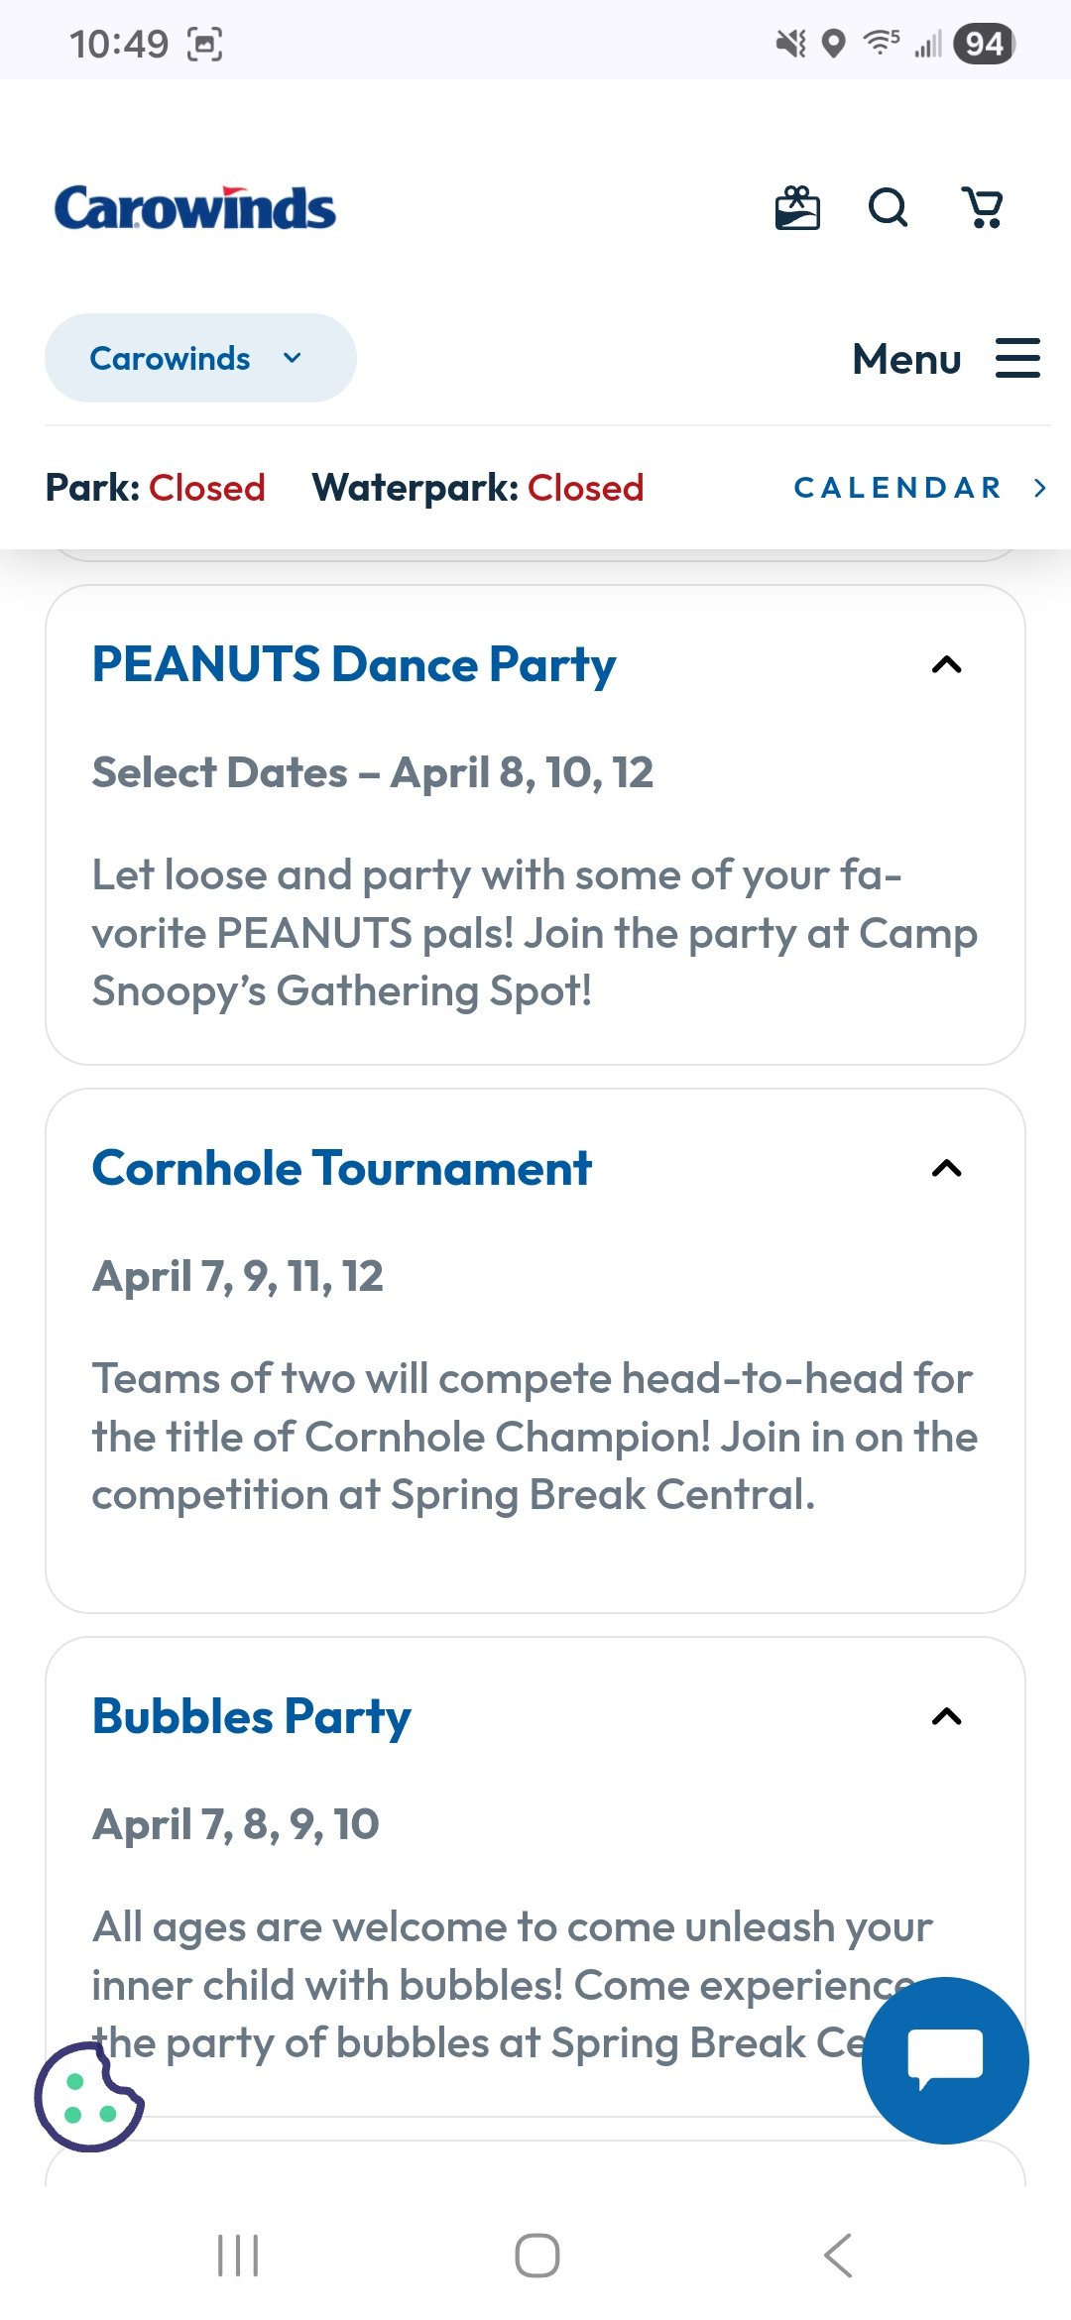Open the live chat bubble button

945,2060
